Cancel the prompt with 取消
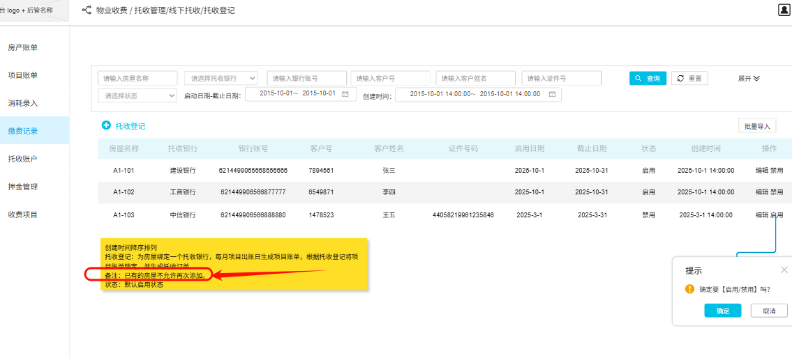The height and width of the screenshot is (358, 792). click(768, 311)
